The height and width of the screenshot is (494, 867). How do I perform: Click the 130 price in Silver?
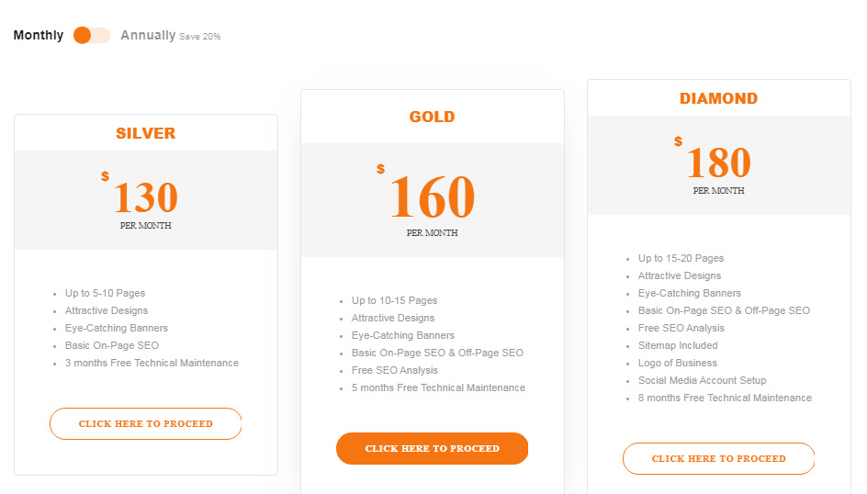pyautogui.click(x=146, y=197)
